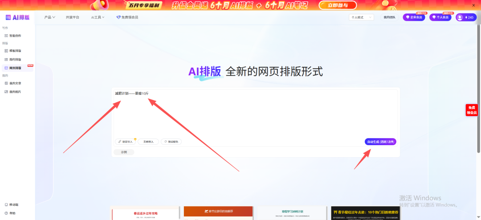Click the 文档导入 button

coord(148,142)
